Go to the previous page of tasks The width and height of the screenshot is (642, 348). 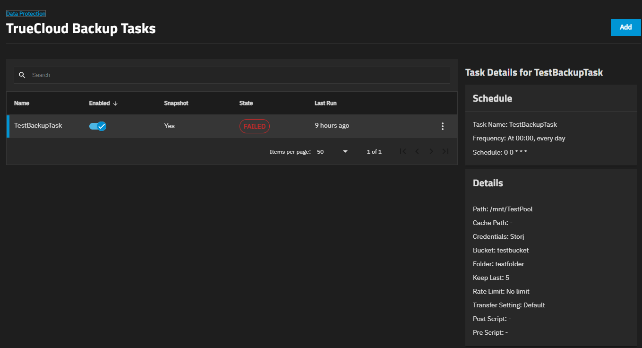(417, 152)
